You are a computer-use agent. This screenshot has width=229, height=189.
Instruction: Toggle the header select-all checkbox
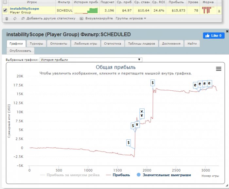5,2
